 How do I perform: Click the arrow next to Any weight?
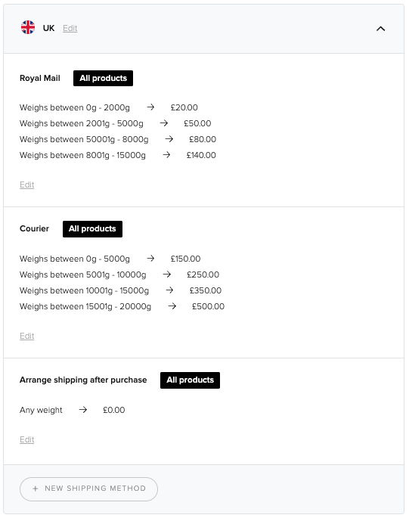tap(83, 410)
